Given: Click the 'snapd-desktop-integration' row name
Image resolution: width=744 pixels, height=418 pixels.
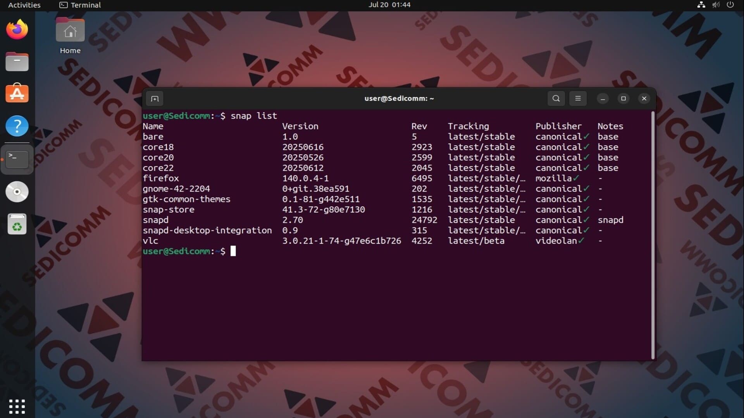Looking at the screenshot, I should (x=207, y=230).
